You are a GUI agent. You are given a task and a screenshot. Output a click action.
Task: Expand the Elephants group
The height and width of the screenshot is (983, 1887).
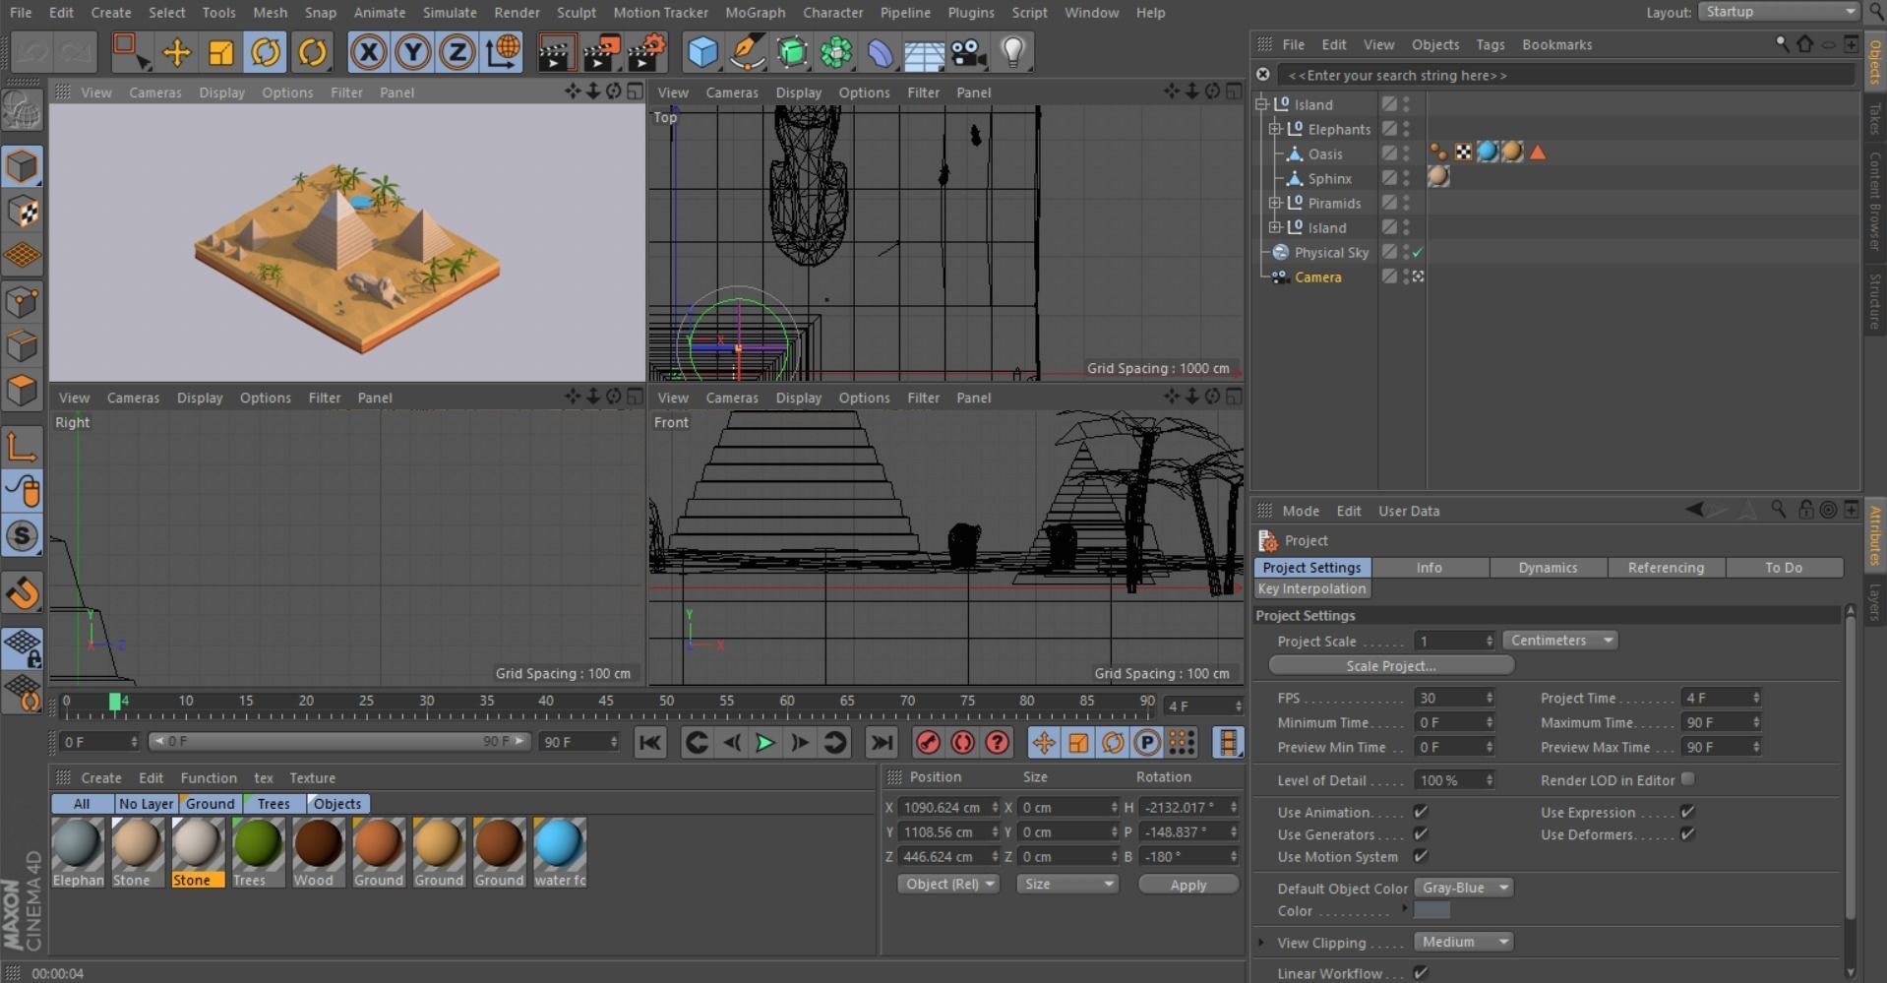pyautogui.click(x=1275, y=129)
